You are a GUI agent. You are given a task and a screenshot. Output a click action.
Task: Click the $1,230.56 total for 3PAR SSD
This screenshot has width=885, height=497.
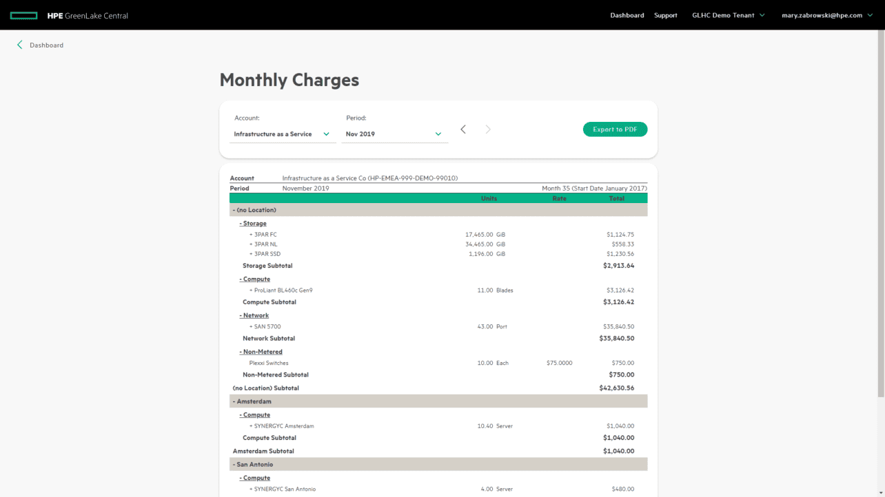tap(620, 254)
